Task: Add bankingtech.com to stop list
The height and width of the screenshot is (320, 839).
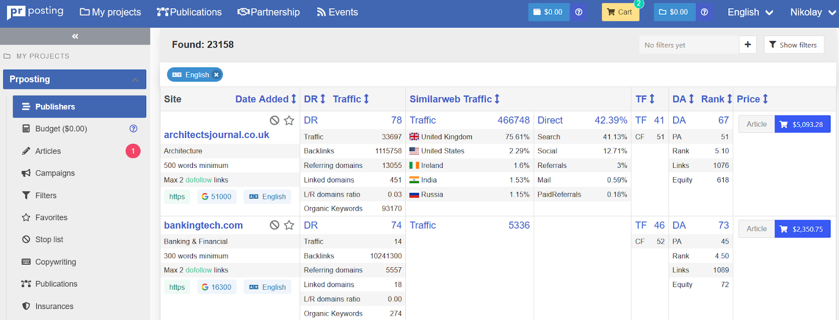Action: (274, 225)
